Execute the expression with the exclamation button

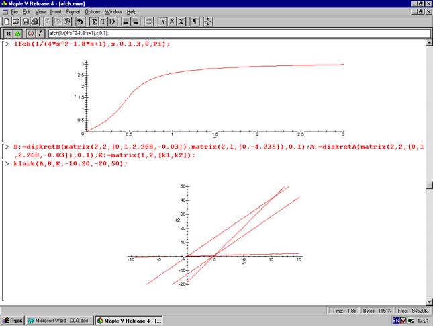click(40, 34)
